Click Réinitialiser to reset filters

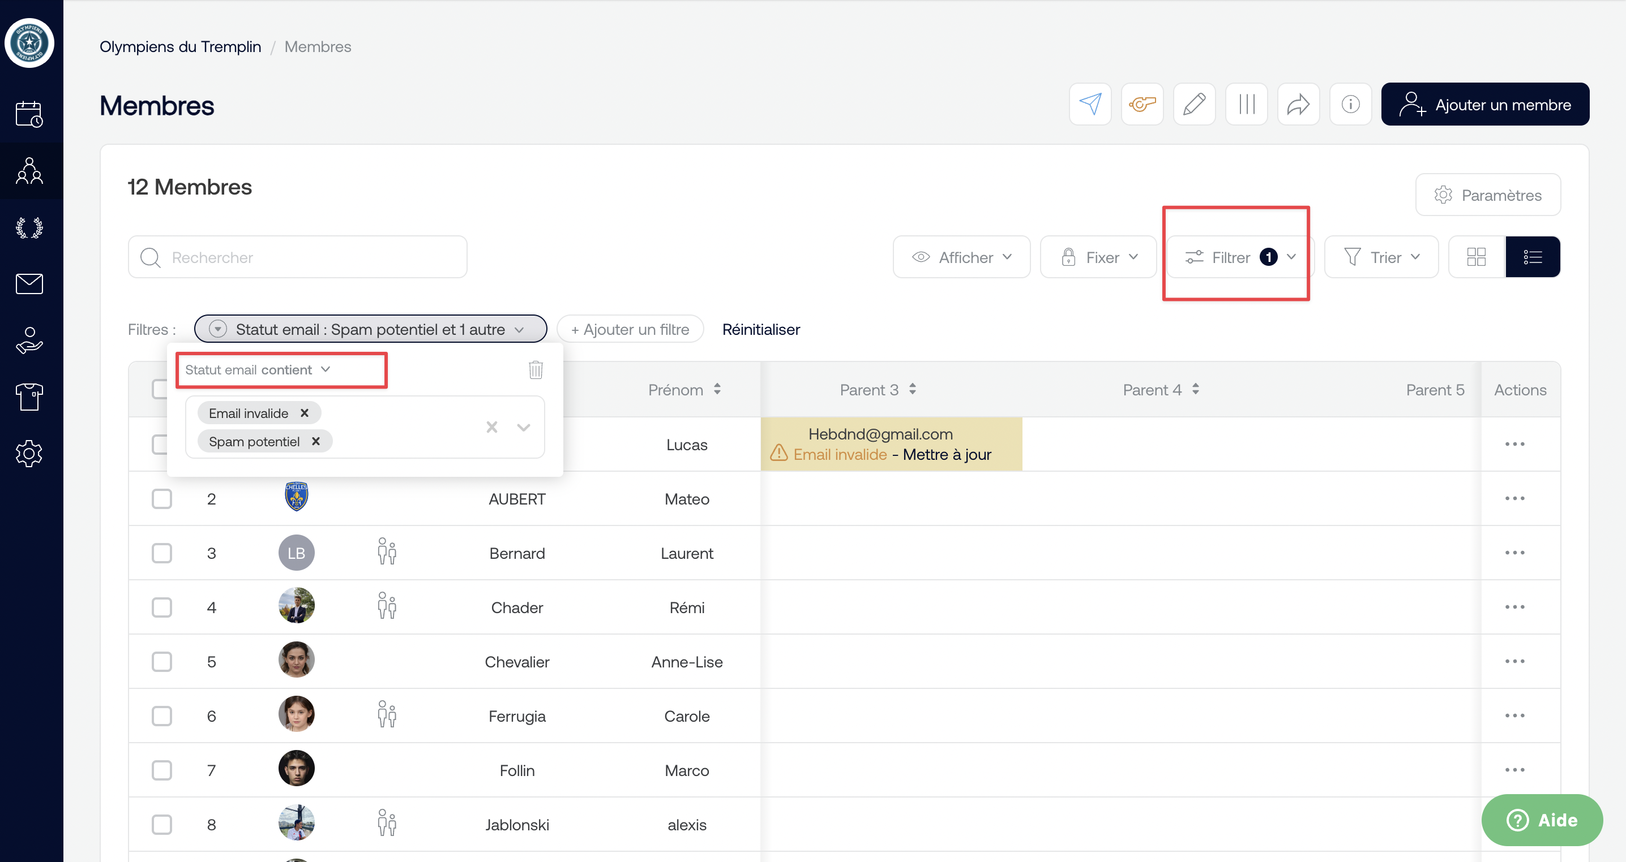760,329
